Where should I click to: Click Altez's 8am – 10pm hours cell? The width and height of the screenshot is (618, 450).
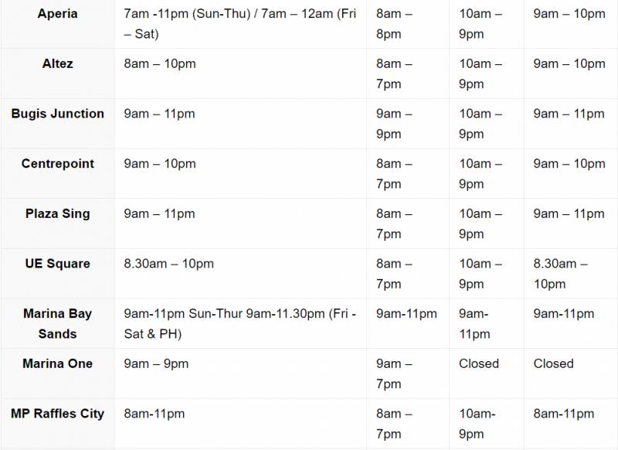pos(160,64)
